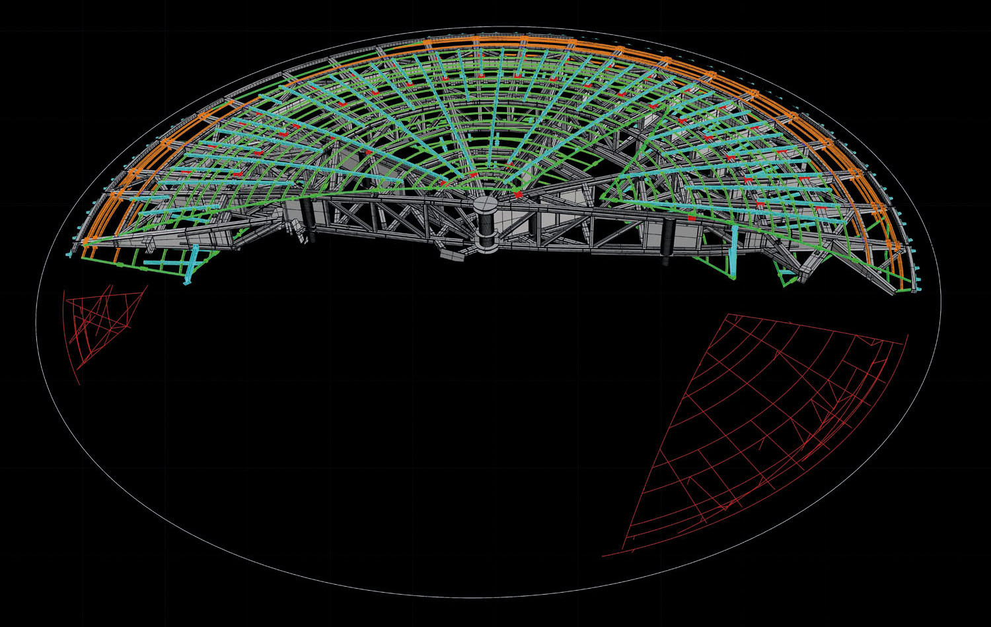Click the red connector right of the hub

point(519,195)
